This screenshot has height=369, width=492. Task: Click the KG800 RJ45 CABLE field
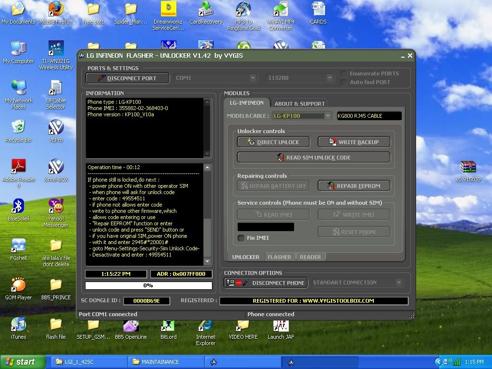pyautogui.click(x=369, y=116)
